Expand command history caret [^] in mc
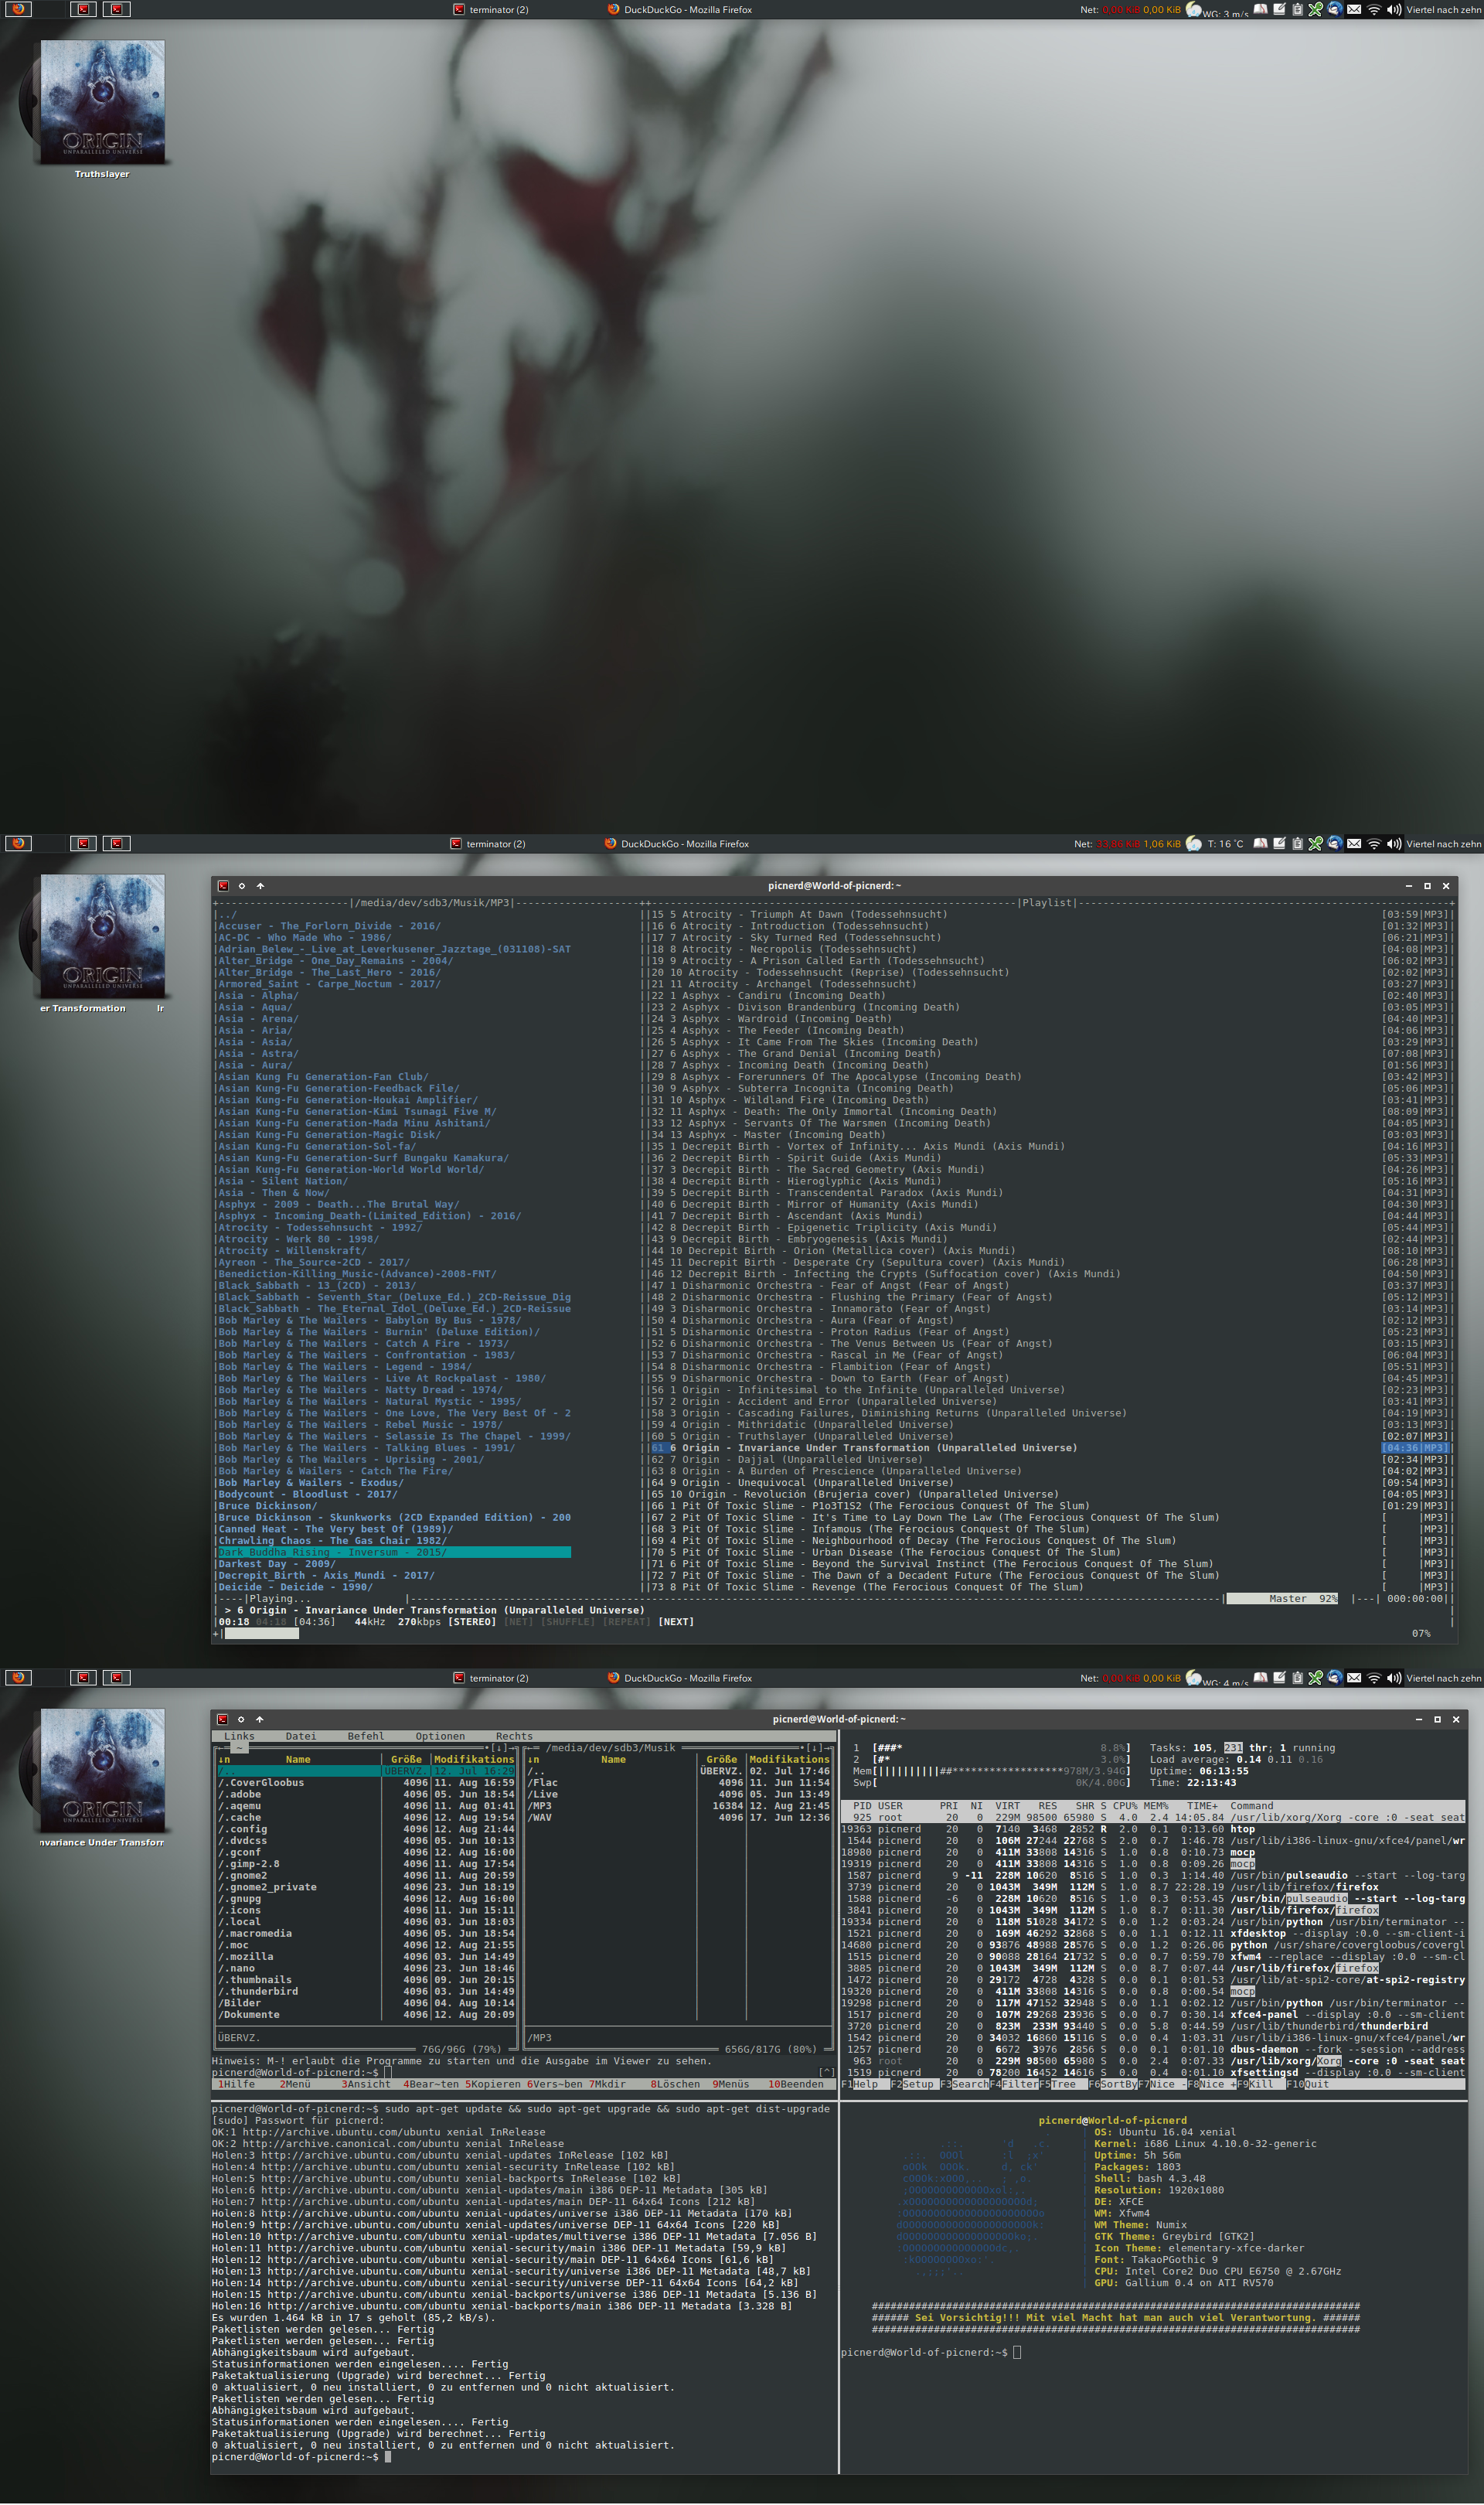Viewport: 1484px width, 2505px height. (x=826, y=2073)
